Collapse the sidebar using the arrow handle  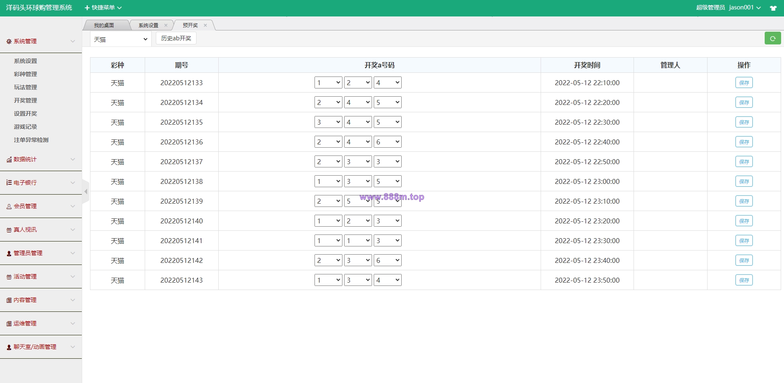pyautogui.click(x=86, y=192)
